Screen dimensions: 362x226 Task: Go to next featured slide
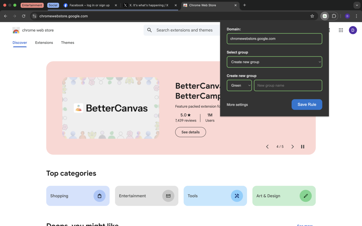tap(292, 147)
